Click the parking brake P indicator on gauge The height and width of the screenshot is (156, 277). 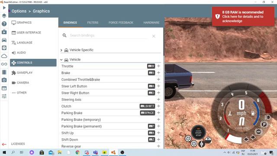pyautogui.click(x=264, y=124)
